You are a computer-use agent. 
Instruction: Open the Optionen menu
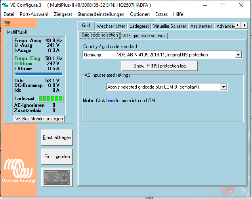click(140, 14)
